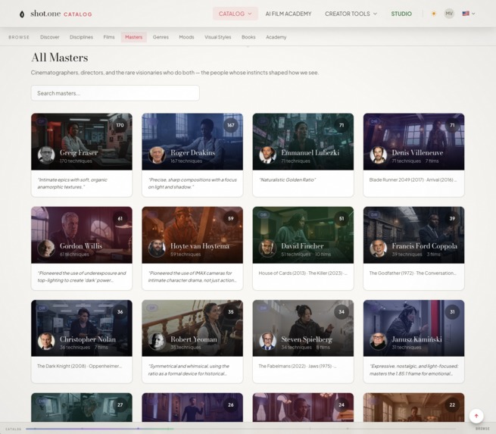Click Robert Yeoman's portrait avatar
The width and height of the screenshot is (496, 434).
coord(157,342)
